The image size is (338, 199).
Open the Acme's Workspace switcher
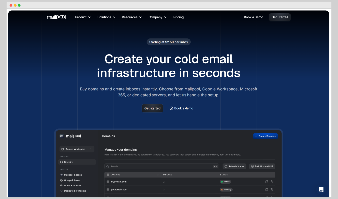[77, 149]
